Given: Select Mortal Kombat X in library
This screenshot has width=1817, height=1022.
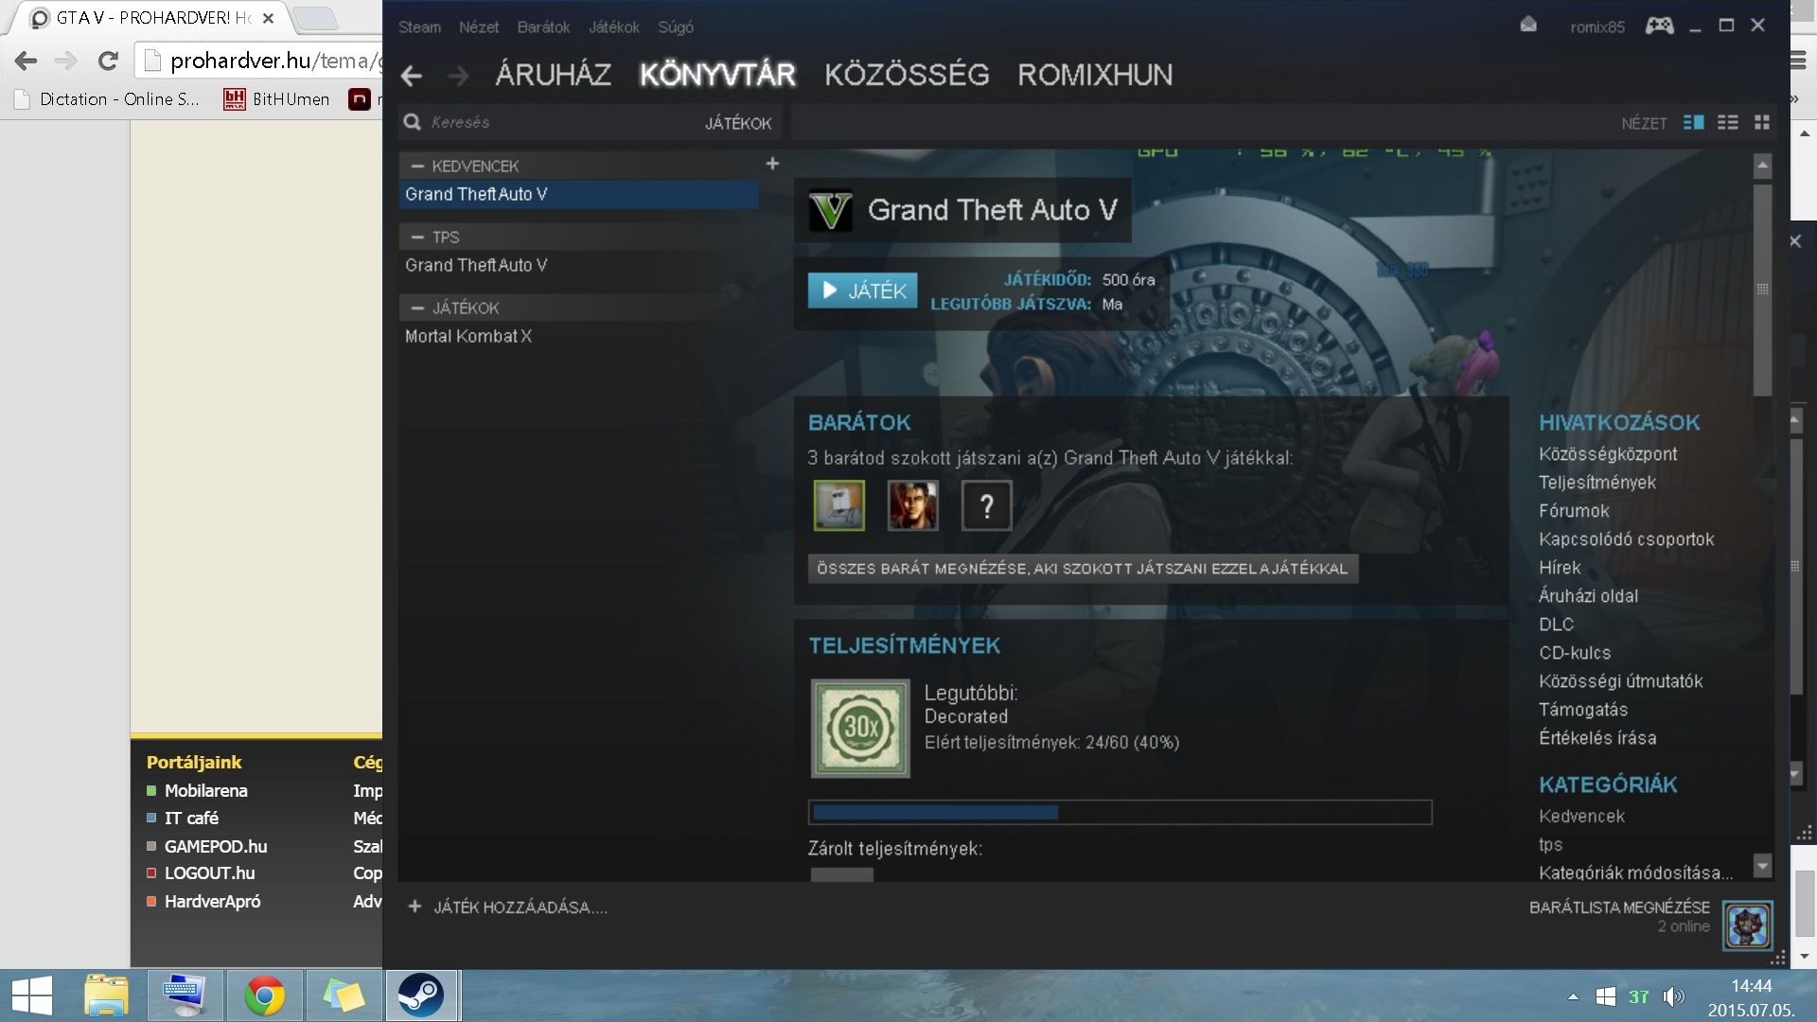Looking at the screenshot, I should (468, 337).
